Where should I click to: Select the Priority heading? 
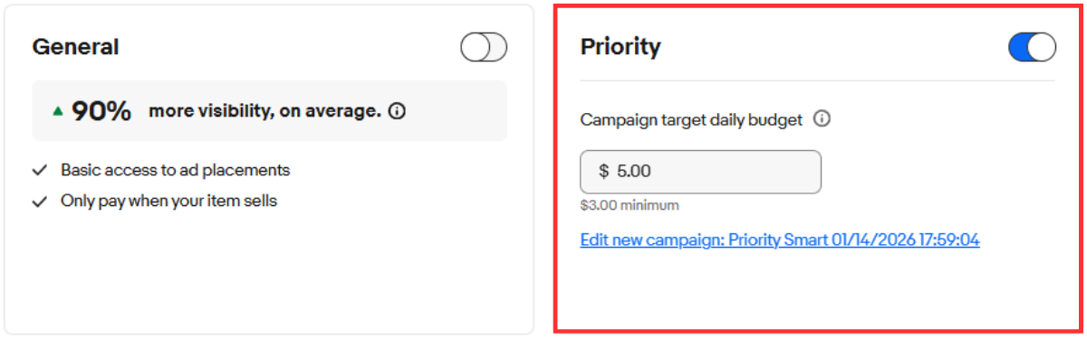(x=620, y=46)
